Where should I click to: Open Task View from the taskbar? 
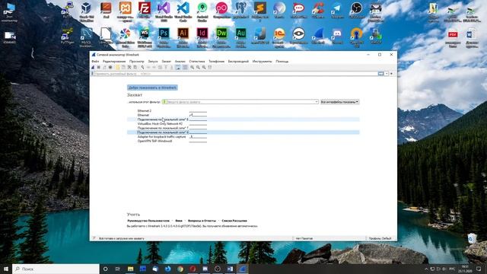(x=118, y=269)
